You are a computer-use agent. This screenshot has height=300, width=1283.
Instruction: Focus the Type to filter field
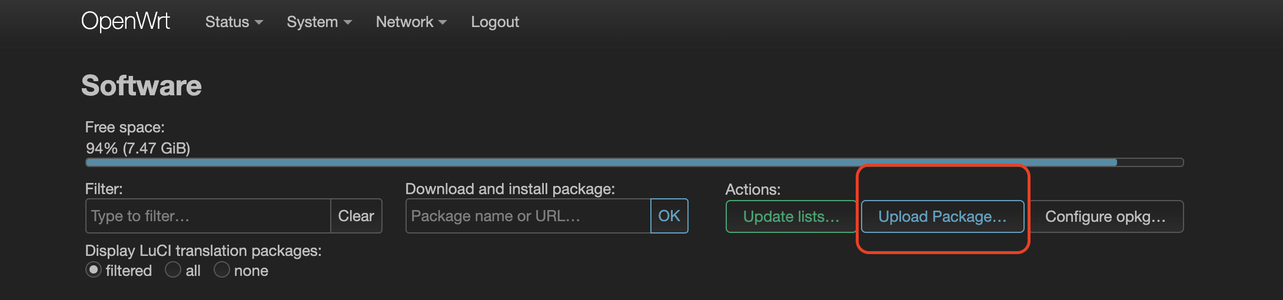[x=208, y=216]
